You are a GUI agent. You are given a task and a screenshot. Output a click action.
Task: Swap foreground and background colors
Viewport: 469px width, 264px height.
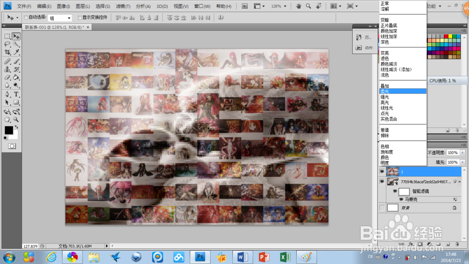click(16, 127)
